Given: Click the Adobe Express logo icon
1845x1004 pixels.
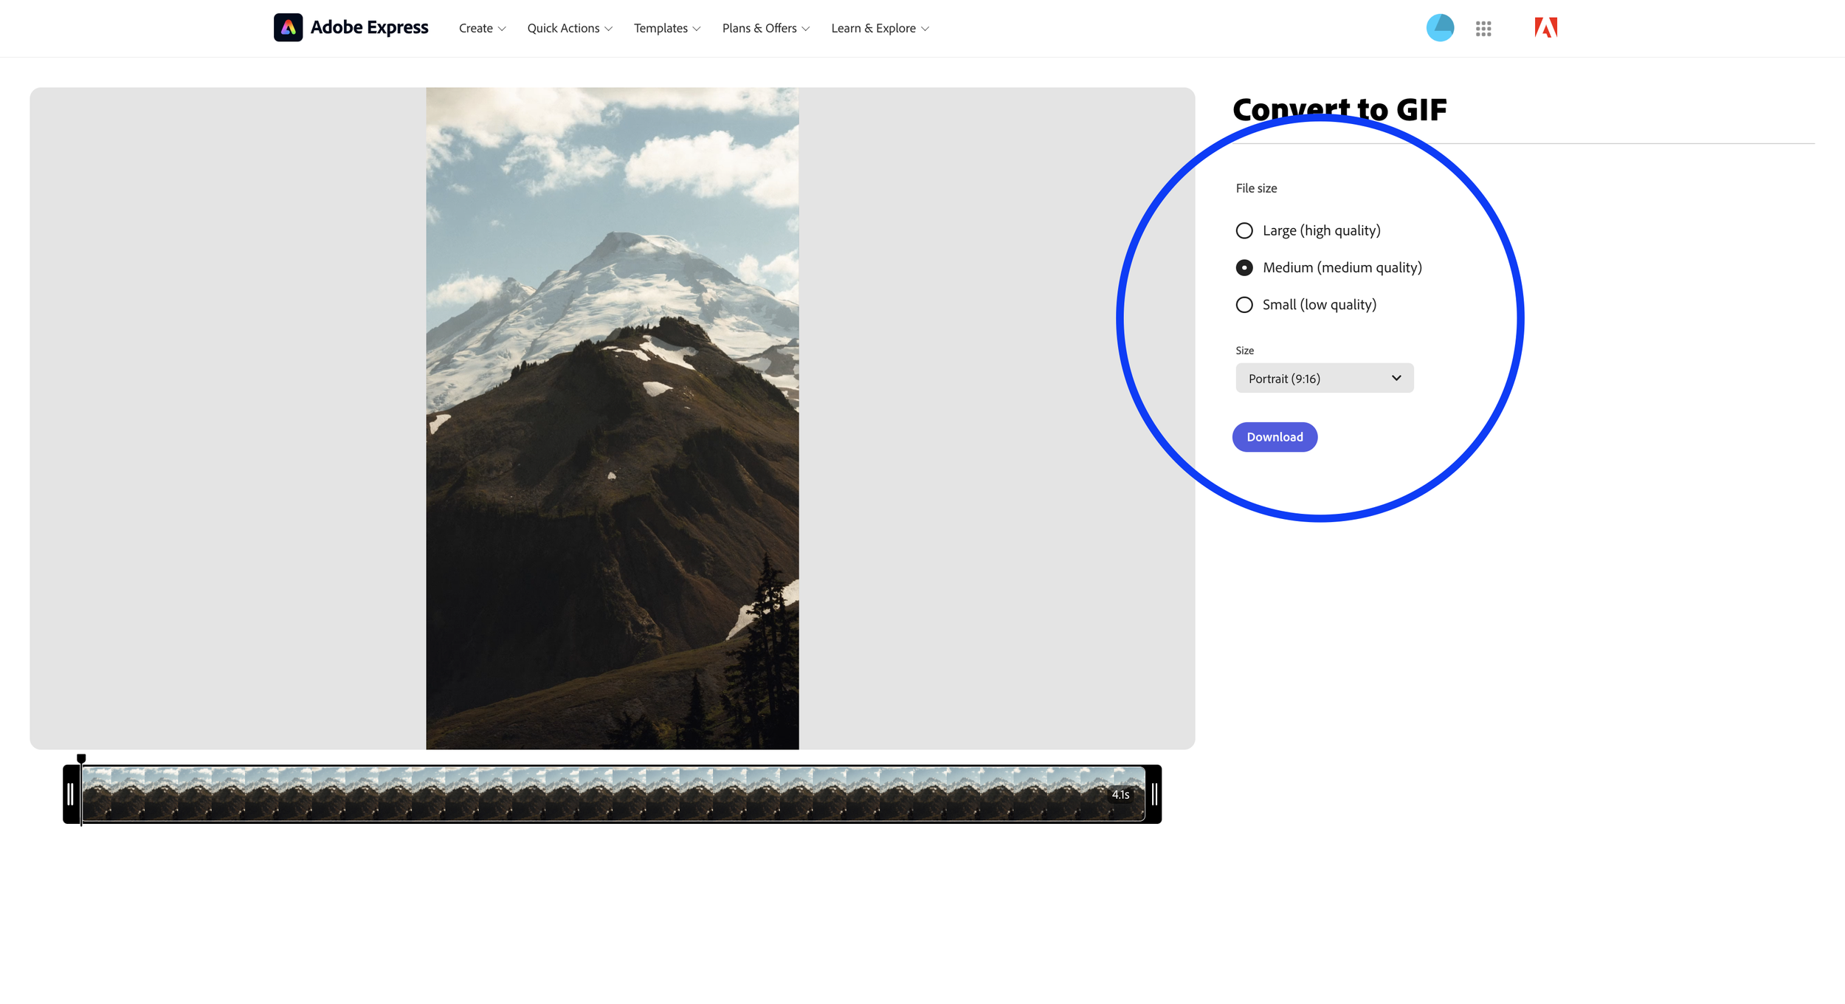Looking at the screenshot, I should 288,27.
